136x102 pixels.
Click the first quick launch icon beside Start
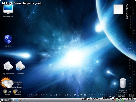tap(14, 100)
